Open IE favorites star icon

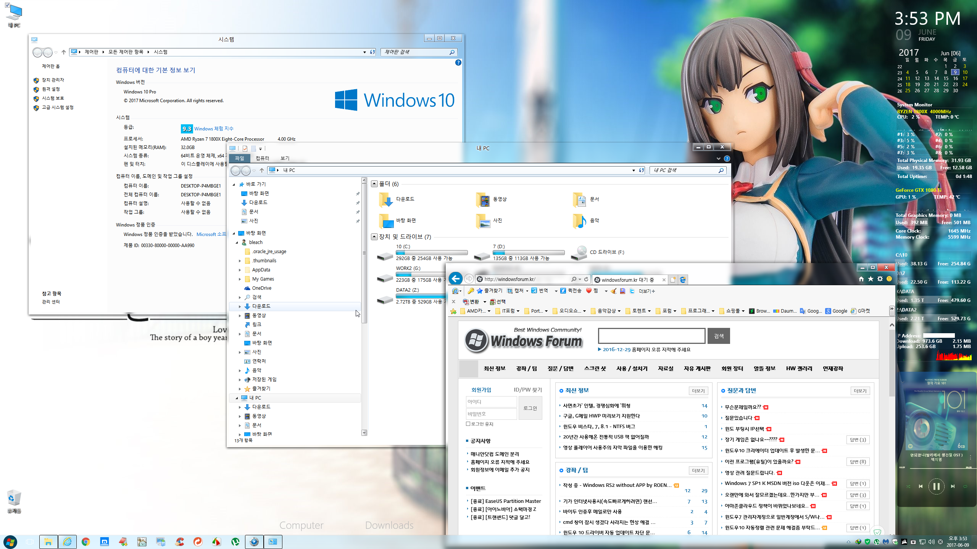tap(871, 279)
